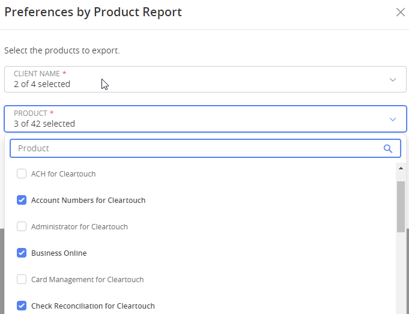Image resolution: width=409 pixels, height=314 pixels.
Task: Type in the Product search input
Action: [192, 148]
